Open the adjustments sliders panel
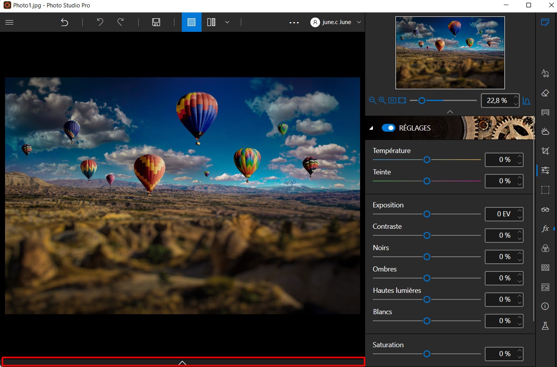The image size is (557, 367). 545,170
